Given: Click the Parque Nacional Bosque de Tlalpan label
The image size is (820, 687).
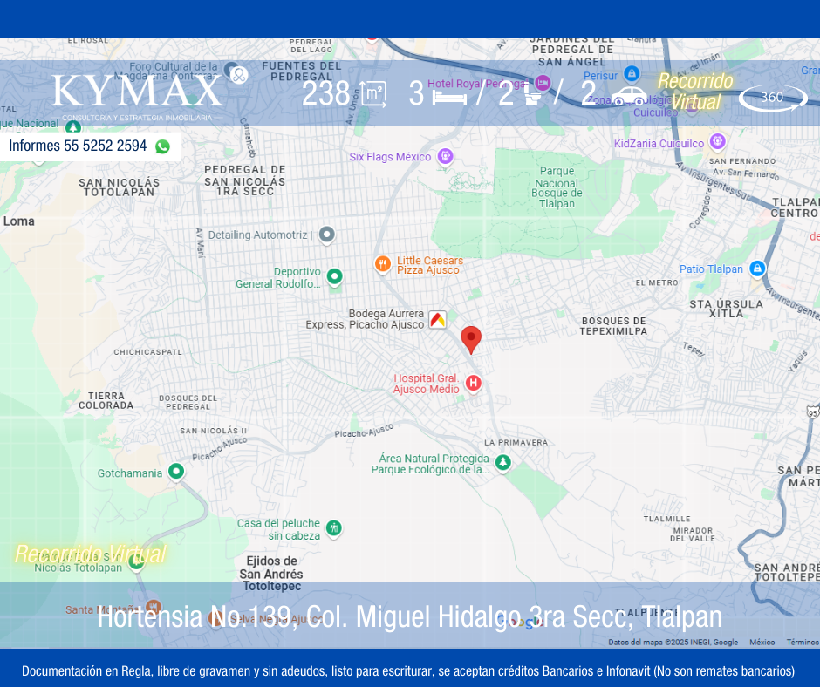Looking at the screenshot, I should tap(557, 187).
